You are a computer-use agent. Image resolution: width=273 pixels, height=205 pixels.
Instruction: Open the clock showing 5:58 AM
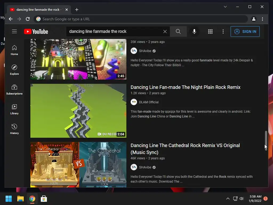pos(255,199)
